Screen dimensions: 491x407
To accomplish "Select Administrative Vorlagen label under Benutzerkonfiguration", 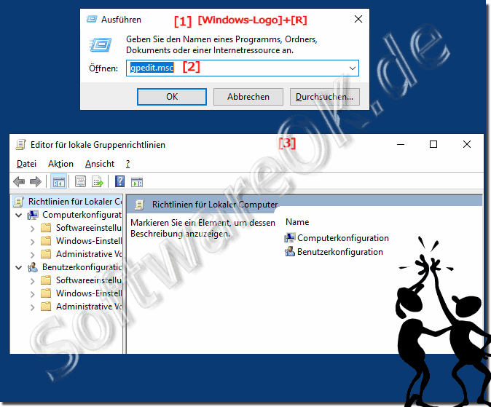I will (x=89, y=307).
